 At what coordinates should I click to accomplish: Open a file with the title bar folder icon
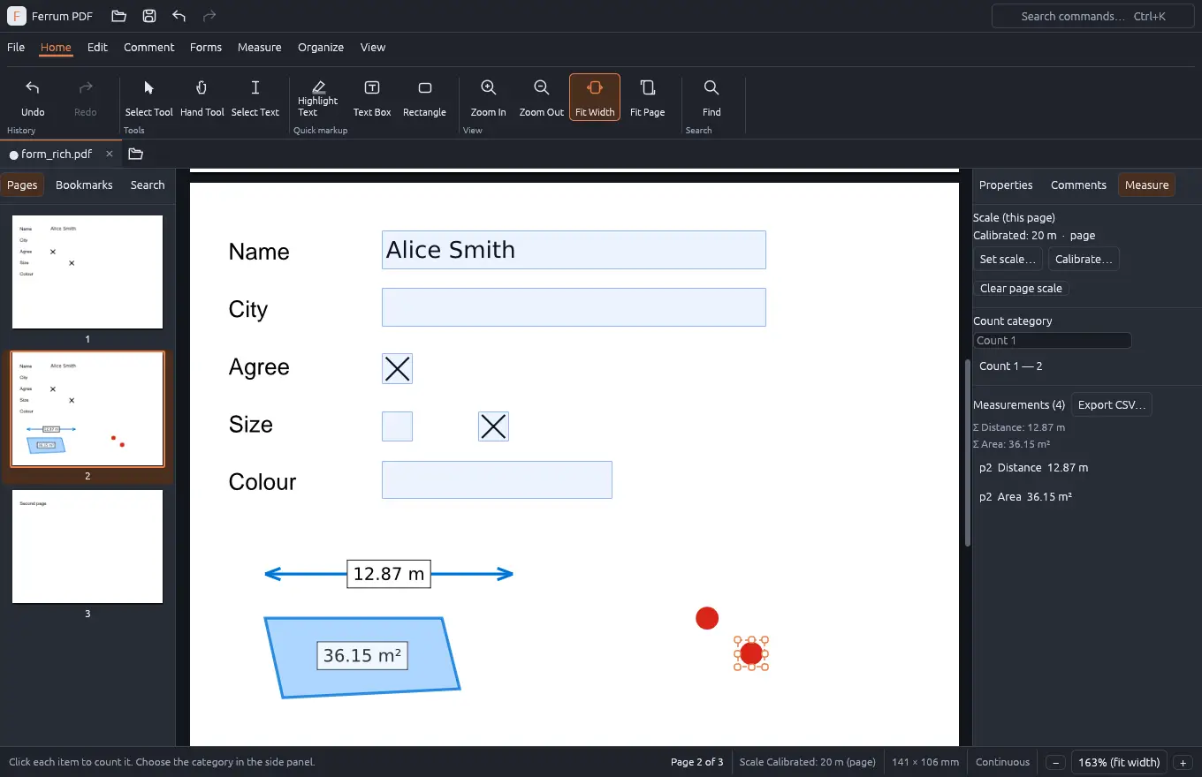coord(118,16)
